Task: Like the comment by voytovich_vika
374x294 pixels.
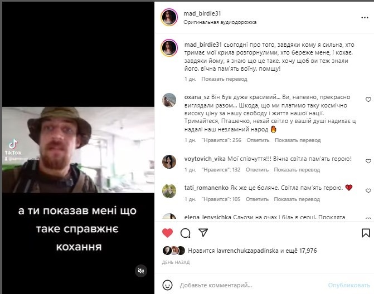Action: point(368,161)
